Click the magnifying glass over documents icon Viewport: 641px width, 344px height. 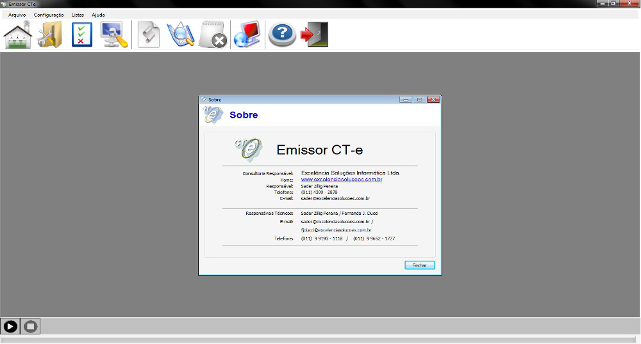[x=180, y=35]
